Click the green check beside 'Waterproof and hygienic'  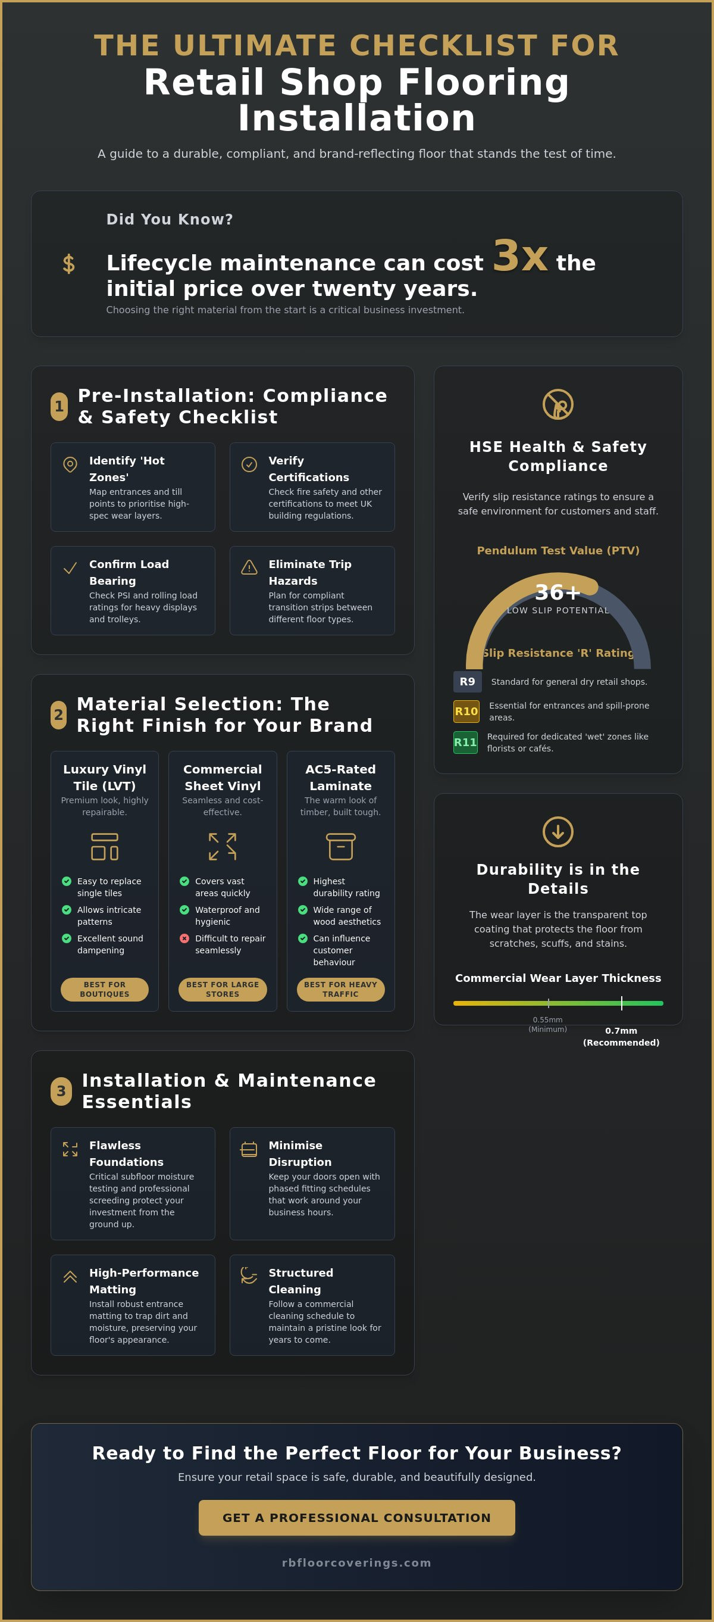184,909
